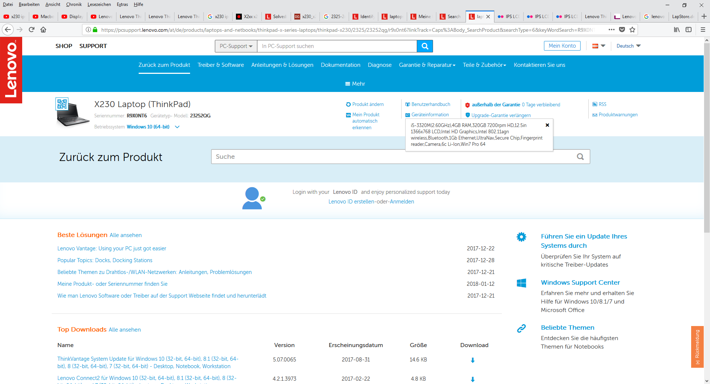
Task: Open the PC-Support search scope dropdown
Action: pos(236,46)
